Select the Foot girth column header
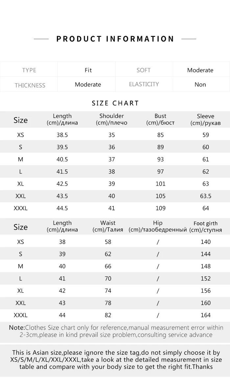Viewport: 230px width, 382px height. tap(205, 227)
